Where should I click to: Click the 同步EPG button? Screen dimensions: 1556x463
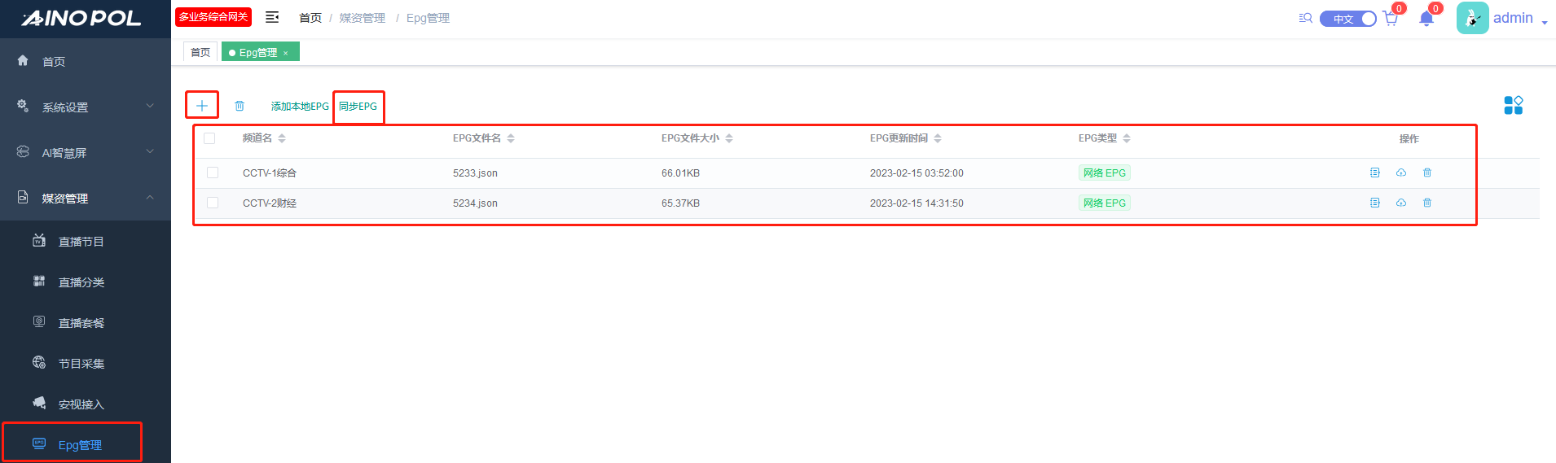coord(358,107)
